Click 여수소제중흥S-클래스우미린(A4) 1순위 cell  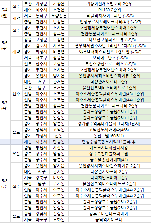[x=110, y=100]
